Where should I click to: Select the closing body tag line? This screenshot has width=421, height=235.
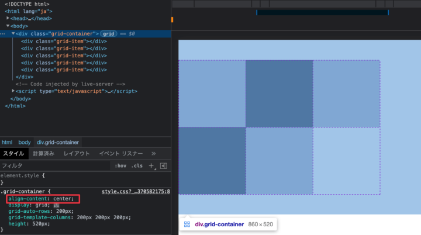tap(20, 99)
